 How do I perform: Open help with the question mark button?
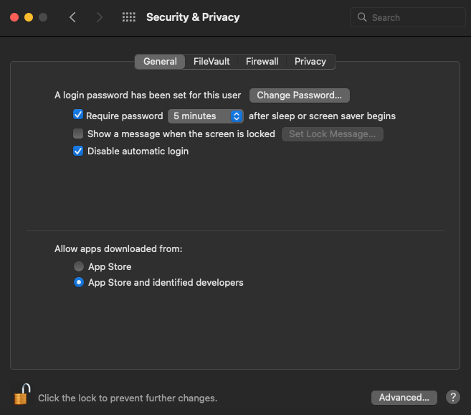[453, 397]
